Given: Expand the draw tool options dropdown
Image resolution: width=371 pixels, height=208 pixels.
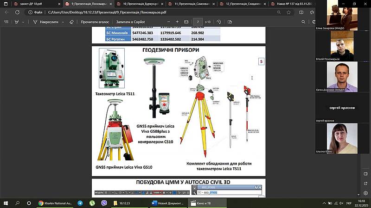Looking at the screenshot, I should [x=63, y=22].
